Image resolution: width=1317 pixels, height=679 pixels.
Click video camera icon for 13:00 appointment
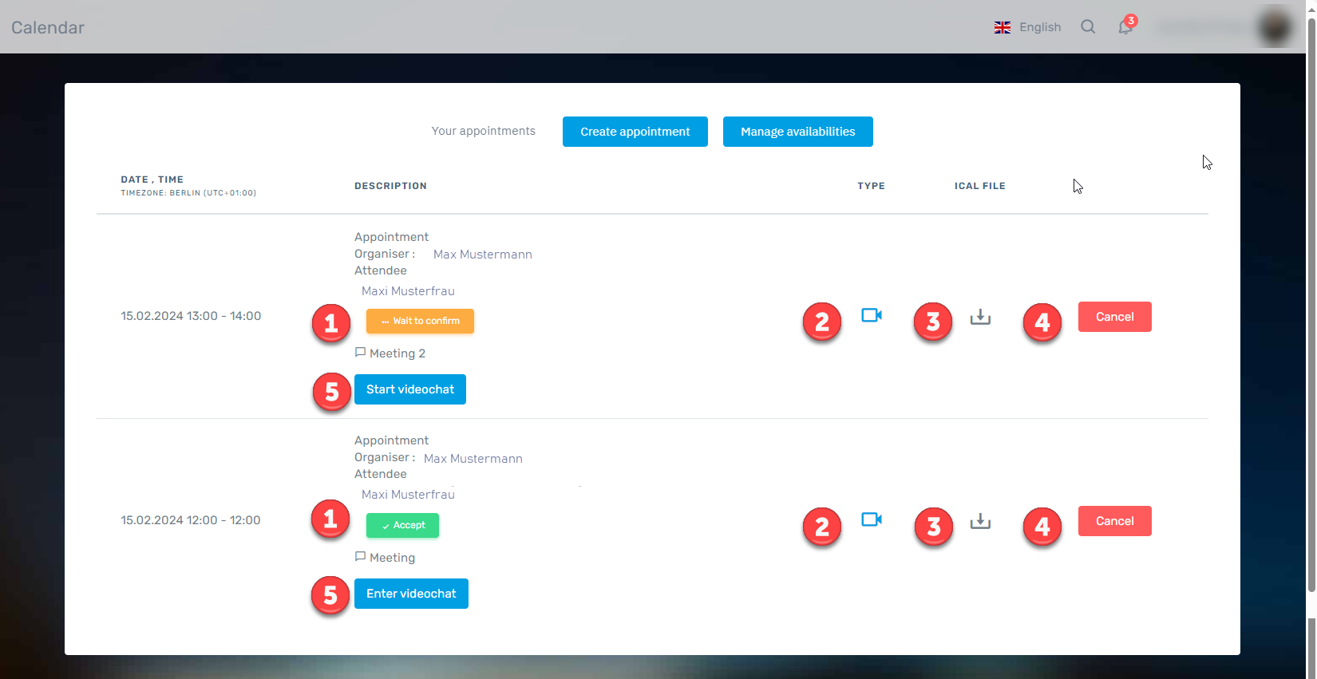click(x=872, y=315)
